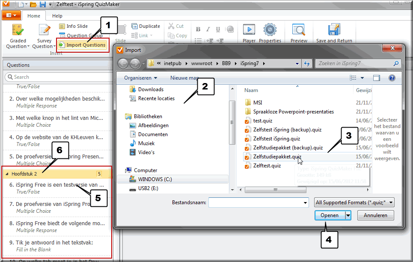Open Import dialog help

pyautogui.click(x=392, y=78)
